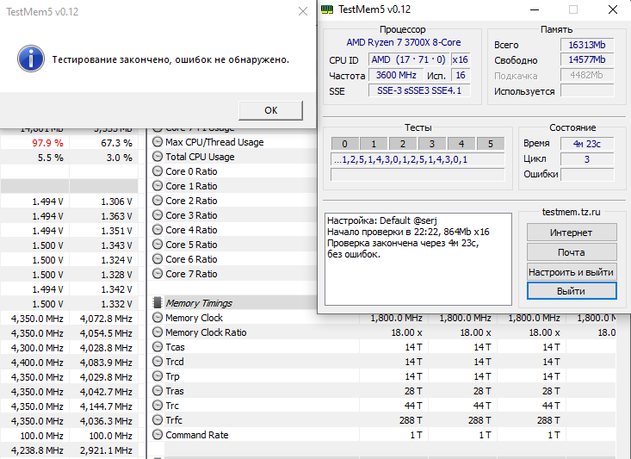Viewport: 631px width, 459px height.
Task: Select test 4 box in Тесты
Action: pos(461,144)
